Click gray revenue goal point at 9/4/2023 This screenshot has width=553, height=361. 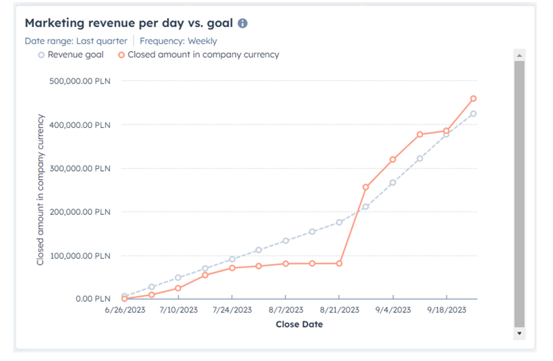[392, 183]
